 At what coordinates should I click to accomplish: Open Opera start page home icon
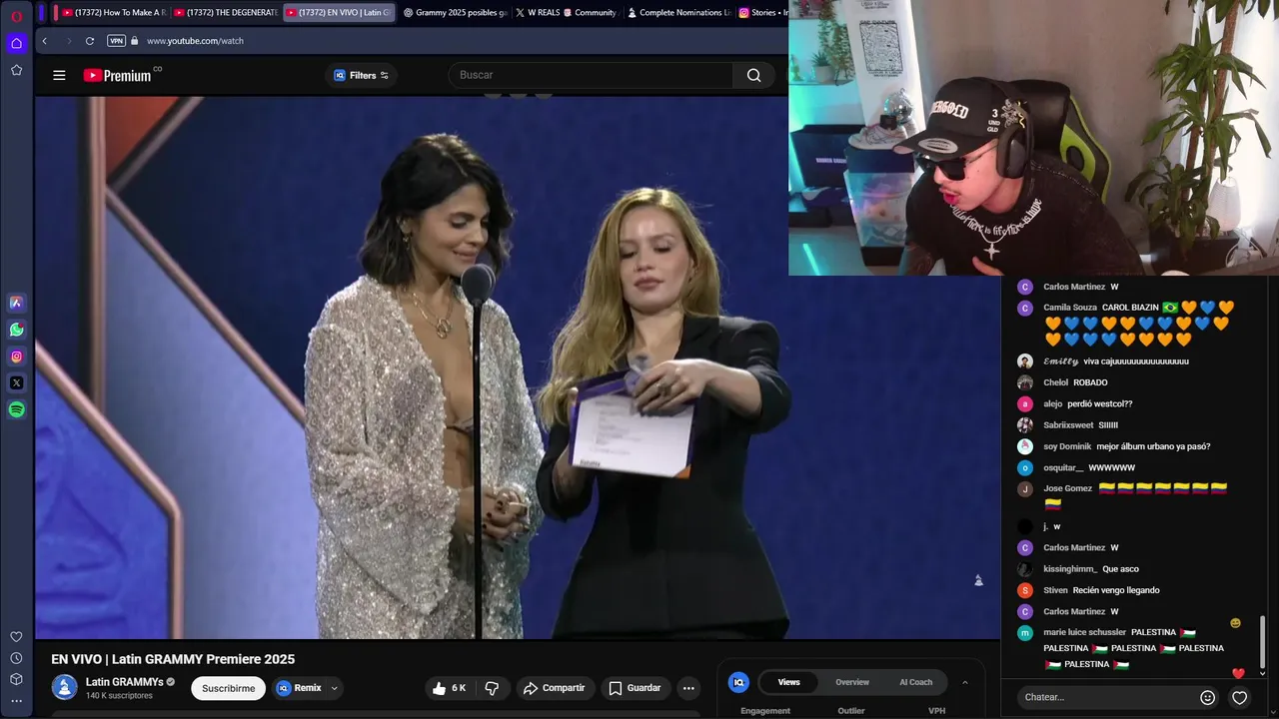pos(16,43)
